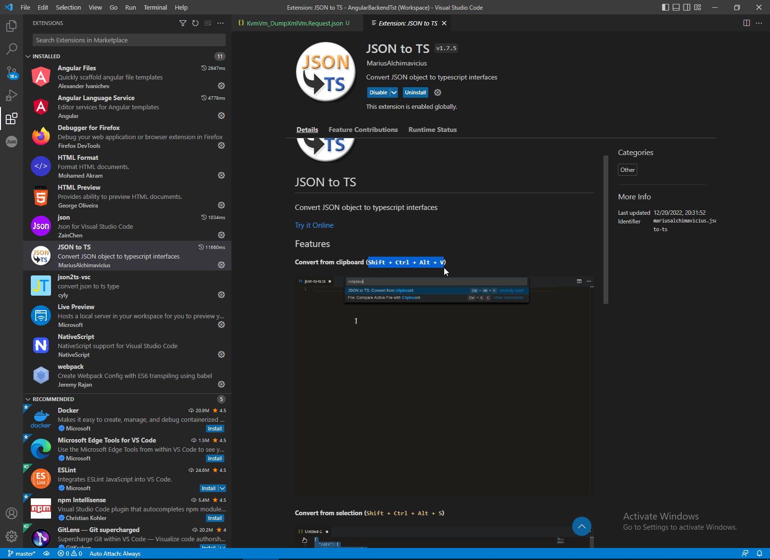The height and width of the screenshot is (560, 770).
Task: Install Microsoft Edge Tools for VS Code
Action: [215, 458]
